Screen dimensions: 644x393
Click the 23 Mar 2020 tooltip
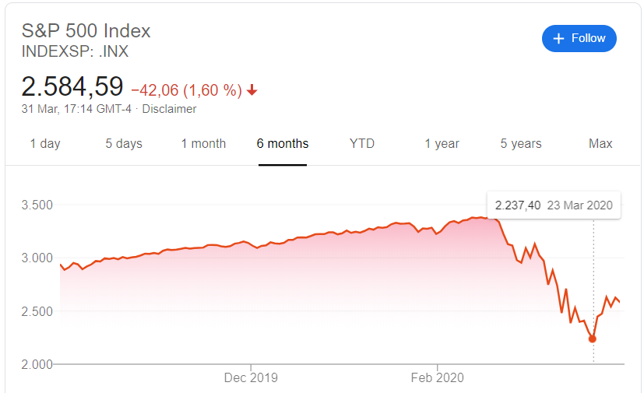coord(554,205)
